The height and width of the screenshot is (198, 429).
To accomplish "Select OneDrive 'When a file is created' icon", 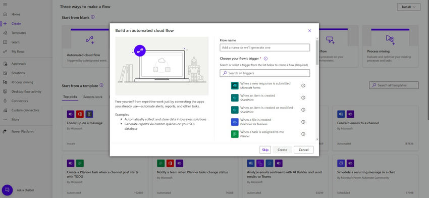I will click(235, 122).
